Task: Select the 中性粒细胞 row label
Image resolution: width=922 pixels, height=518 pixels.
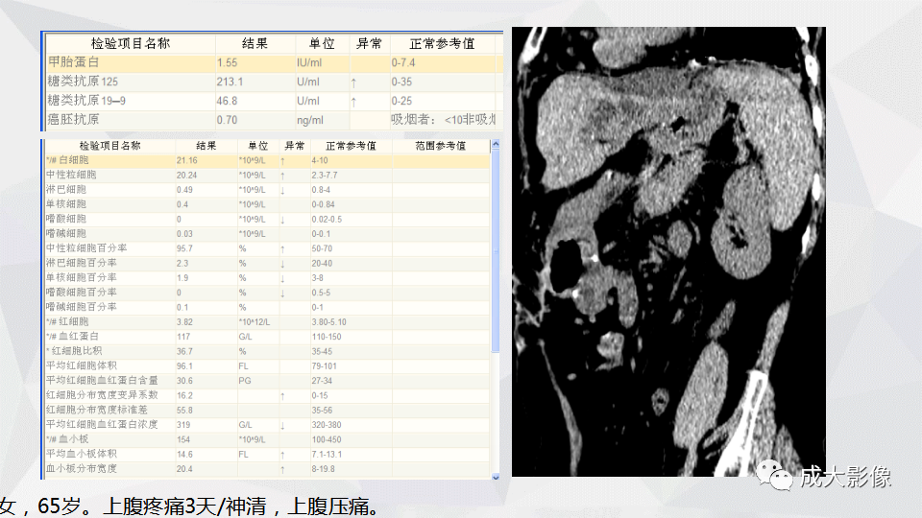Action: point(71,175)
